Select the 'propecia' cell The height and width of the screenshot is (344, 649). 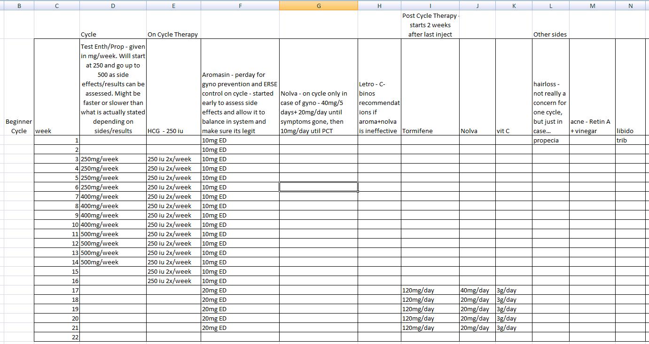550,140
